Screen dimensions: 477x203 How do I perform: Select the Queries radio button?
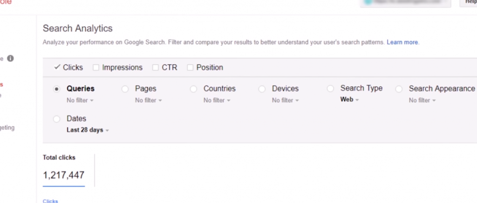coord(57,89)
